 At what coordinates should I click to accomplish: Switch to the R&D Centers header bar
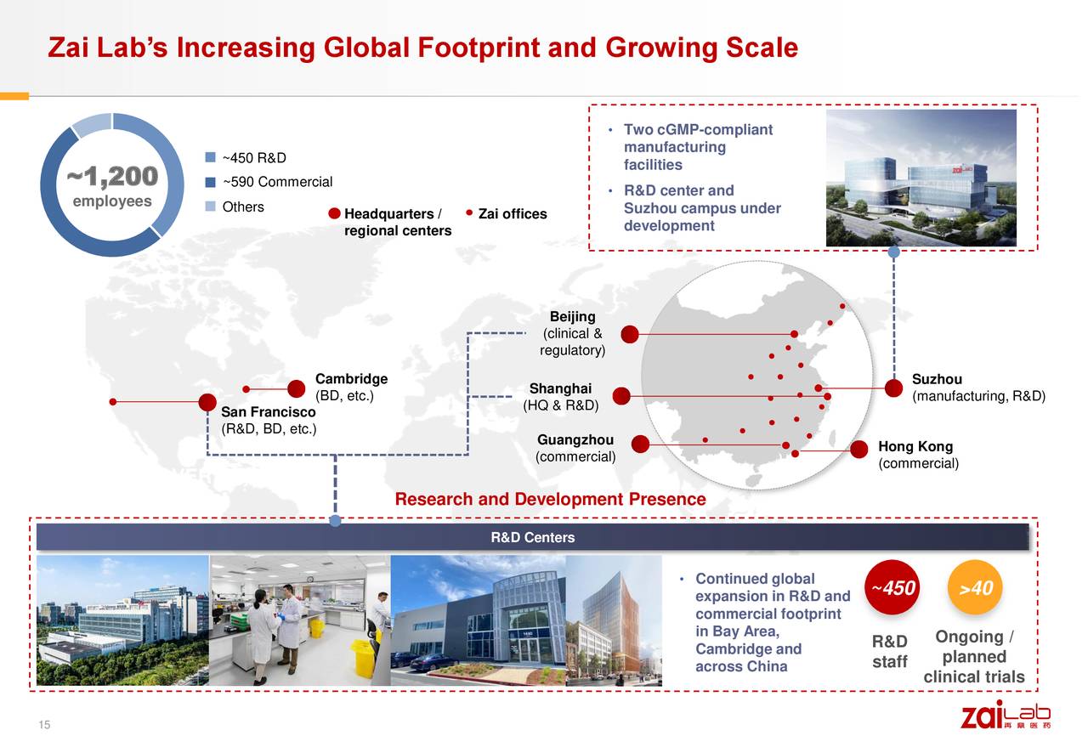(533, 537)
